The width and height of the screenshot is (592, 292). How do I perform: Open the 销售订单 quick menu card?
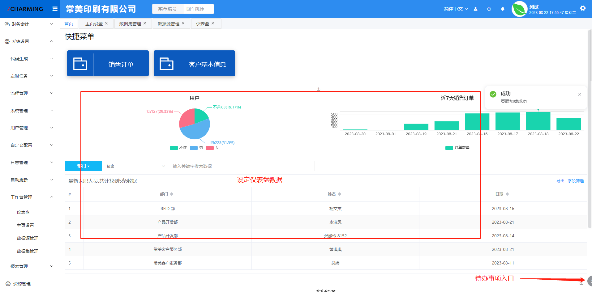coord(108,63)
